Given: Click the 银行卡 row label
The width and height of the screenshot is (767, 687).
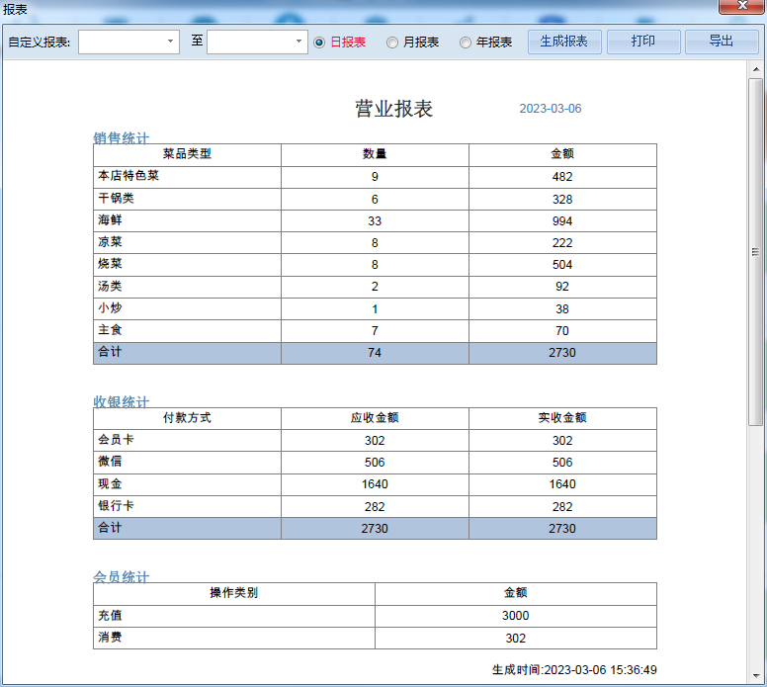Looking at the screenshot, I should 116,505.
